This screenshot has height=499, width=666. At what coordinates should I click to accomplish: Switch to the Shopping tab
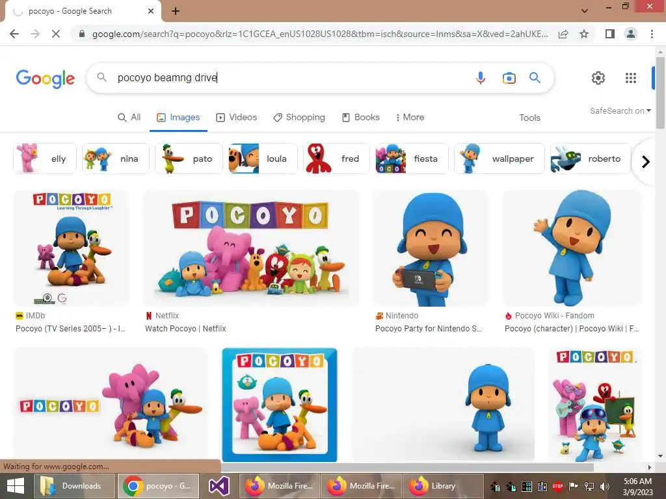299,118
